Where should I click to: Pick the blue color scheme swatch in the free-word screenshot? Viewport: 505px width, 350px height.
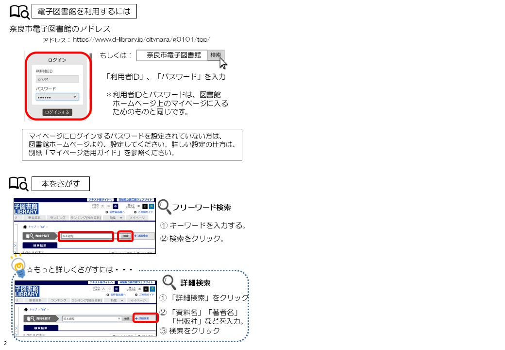point(151,207)
